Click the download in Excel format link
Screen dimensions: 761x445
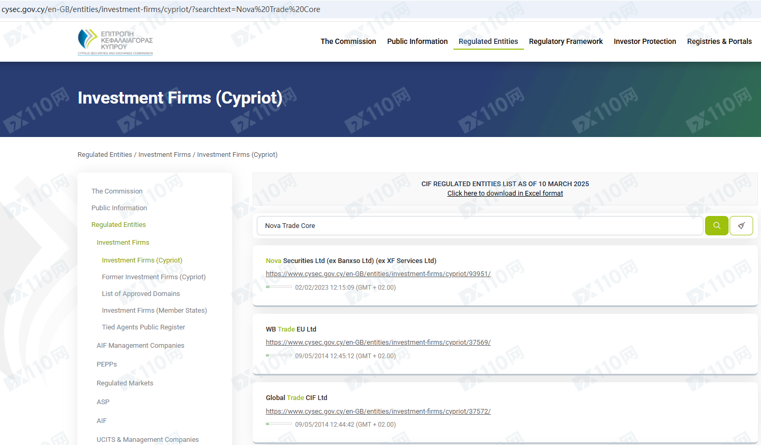(x=505, y=193)
